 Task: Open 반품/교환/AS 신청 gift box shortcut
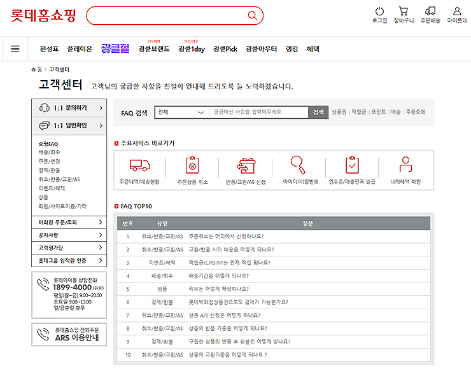pyautogui.click(x=246, y=165)
